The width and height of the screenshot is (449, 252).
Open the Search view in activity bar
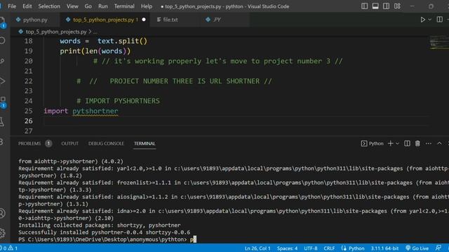tap(2, 41)
